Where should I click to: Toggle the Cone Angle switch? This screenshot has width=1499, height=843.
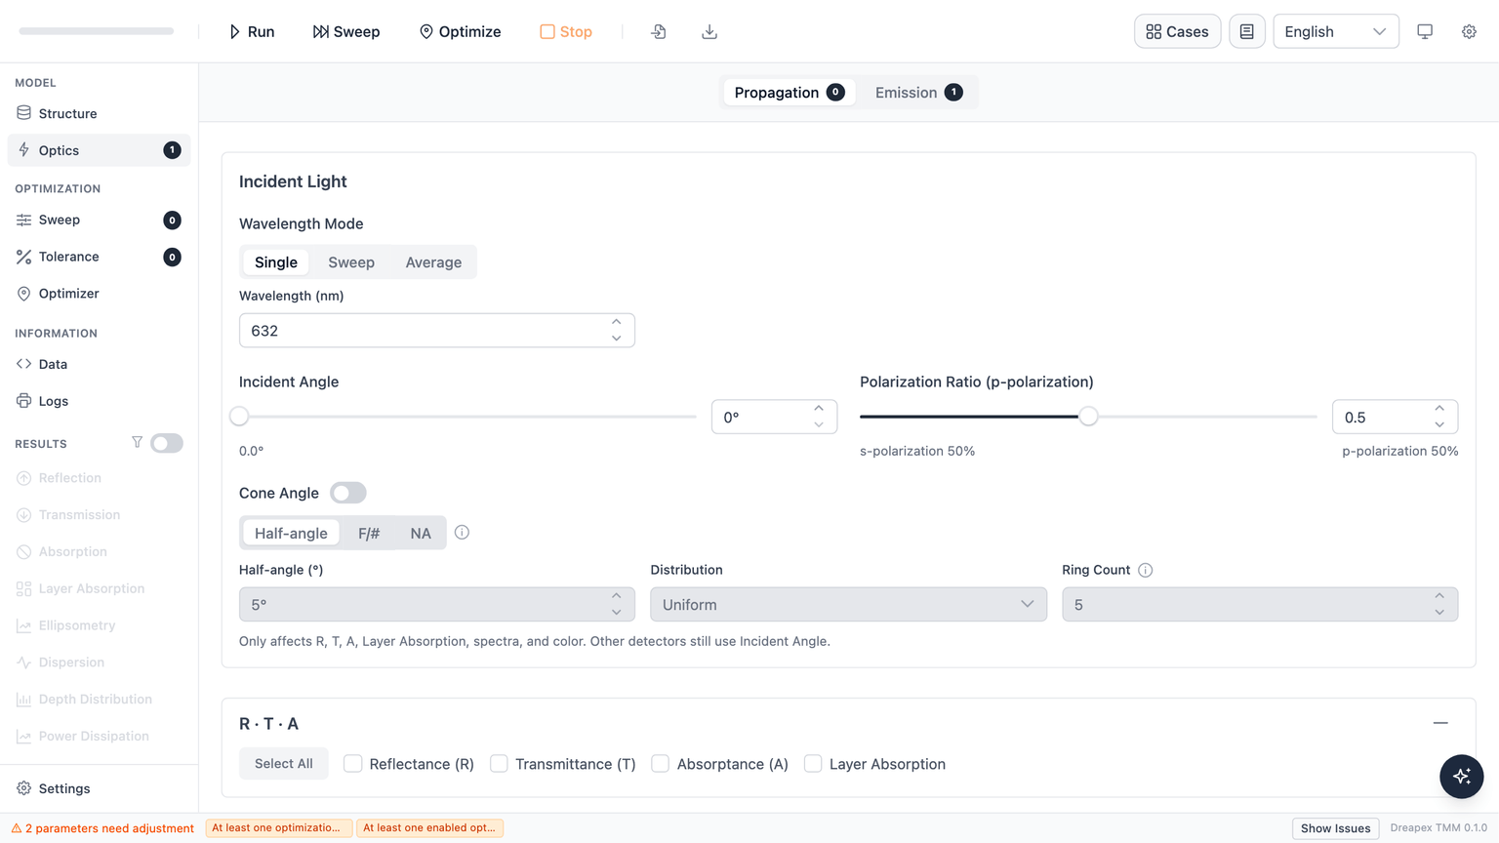click(348, 493)
